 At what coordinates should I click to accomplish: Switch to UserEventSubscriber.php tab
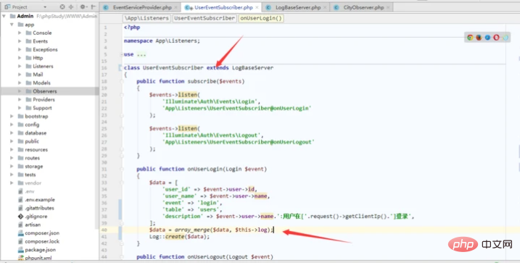pyautogui.click(x=223, y=7)
